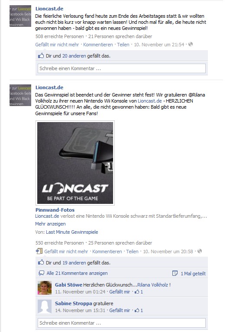Image resolution: width=243 pixels, height=332 pixels.
Task: Click like-count thumb on Gabi Stöwe's comment
Action: point(137,292)
